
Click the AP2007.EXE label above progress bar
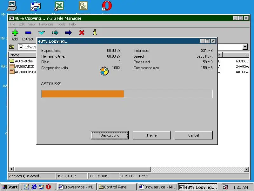51,84
